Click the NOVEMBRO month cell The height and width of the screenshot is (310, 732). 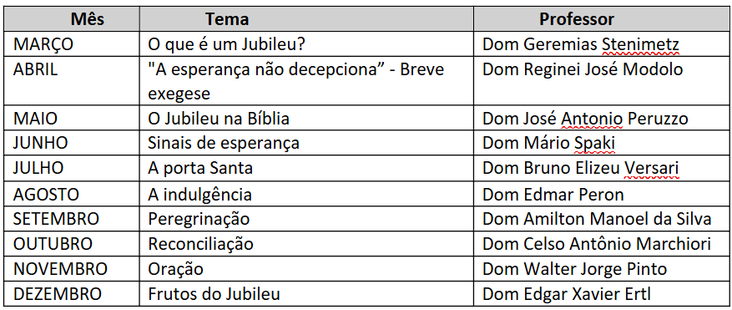coord(73,269)
